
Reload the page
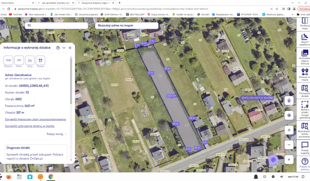pos(9,9)
